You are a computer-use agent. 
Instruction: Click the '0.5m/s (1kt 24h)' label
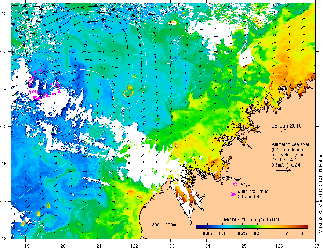coord(288,165)
